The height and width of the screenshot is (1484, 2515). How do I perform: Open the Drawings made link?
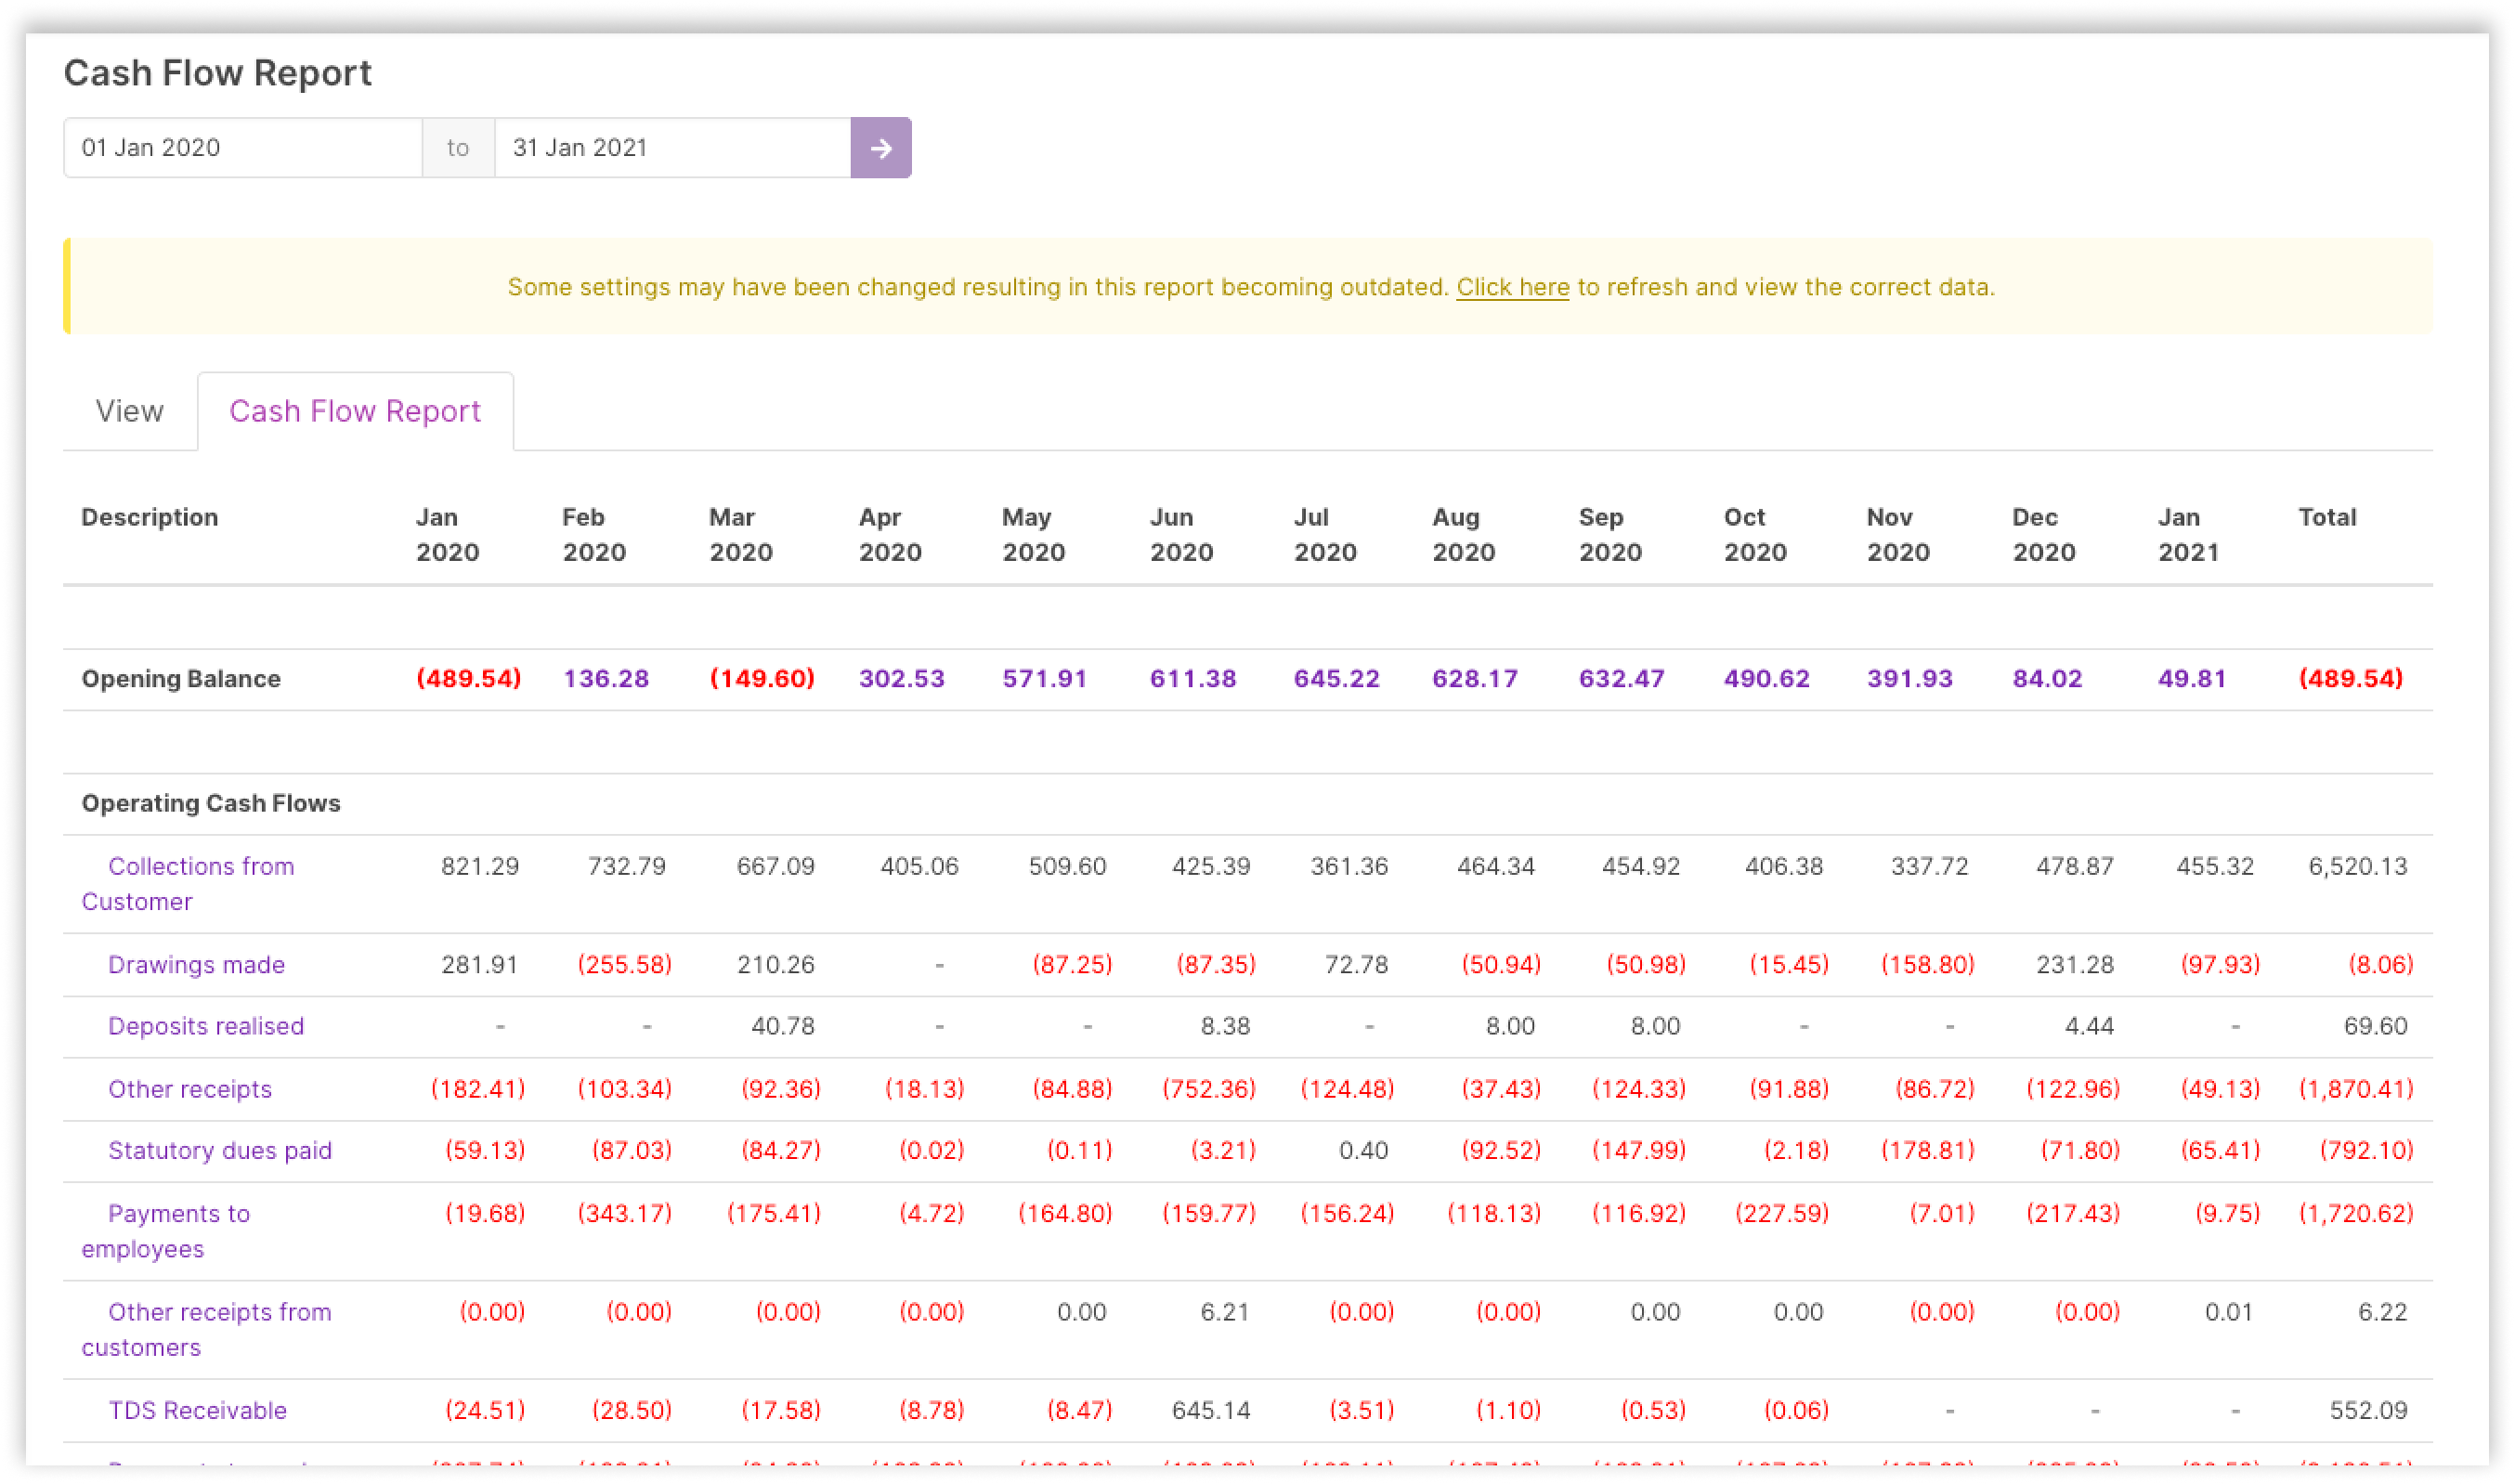tap(196, 965)
